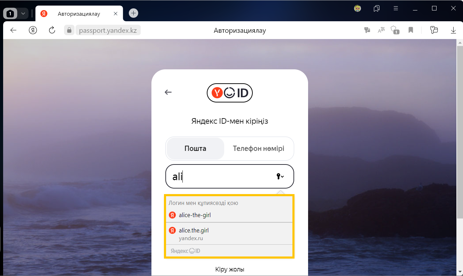The height and width of the screenshot is (276, 463).
Task: Click the back arrow in login card
Action: coord(168,92)
